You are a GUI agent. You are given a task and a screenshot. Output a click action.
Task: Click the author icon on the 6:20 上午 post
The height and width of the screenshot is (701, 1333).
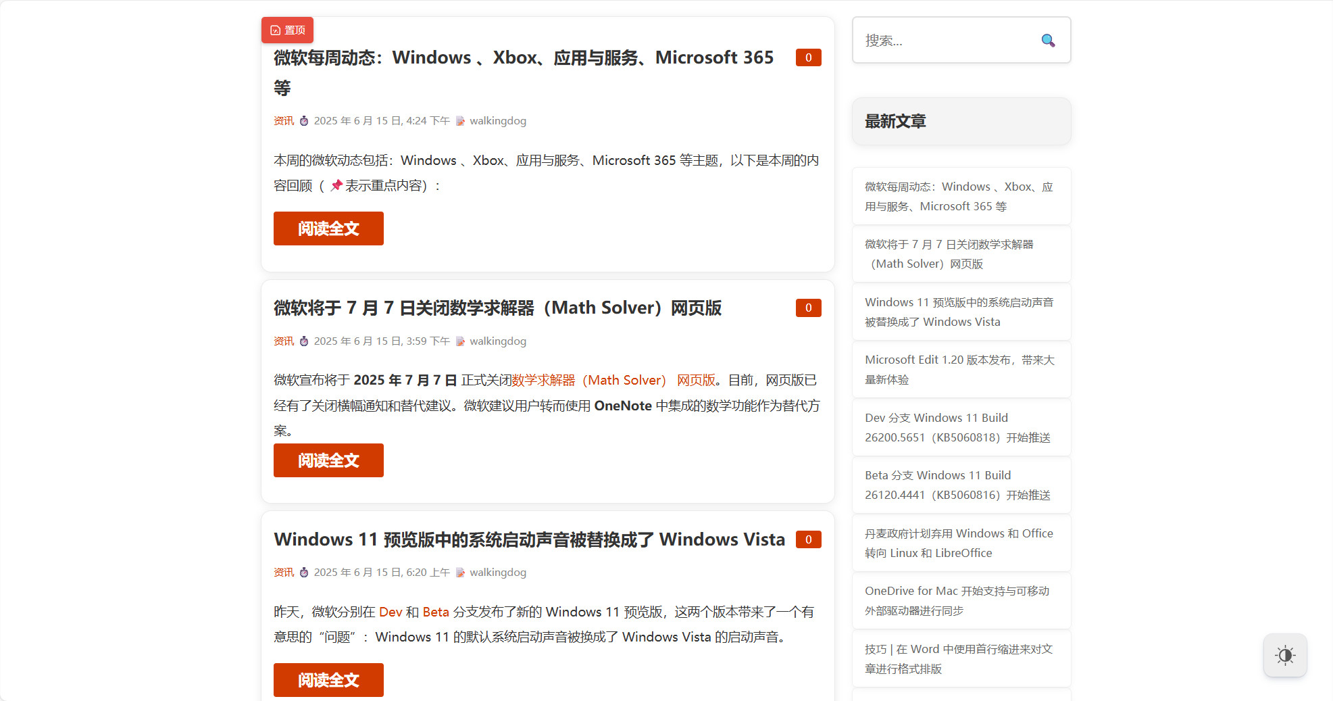click(460, 573)
